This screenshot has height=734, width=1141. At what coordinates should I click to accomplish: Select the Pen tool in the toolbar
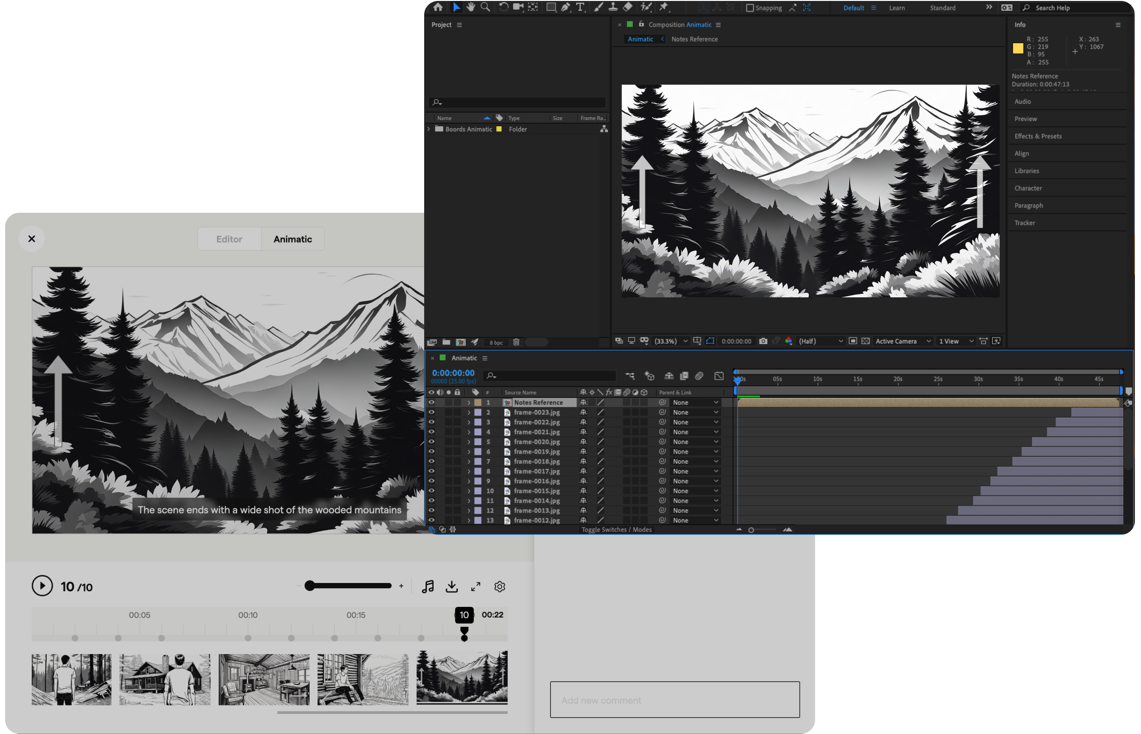click(x=565, y=7)
